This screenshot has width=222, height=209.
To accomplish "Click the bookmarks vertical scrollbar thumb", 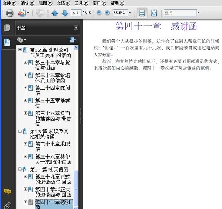I will (76, 188).
